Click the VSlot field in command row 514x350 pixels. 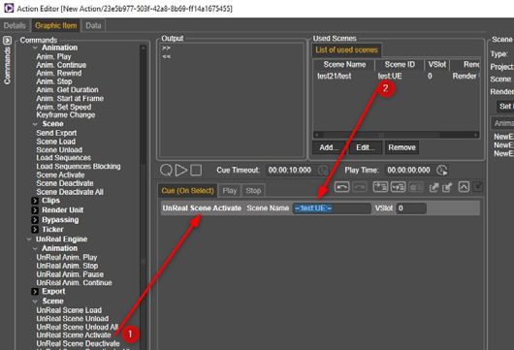click(x=411, y=208)
